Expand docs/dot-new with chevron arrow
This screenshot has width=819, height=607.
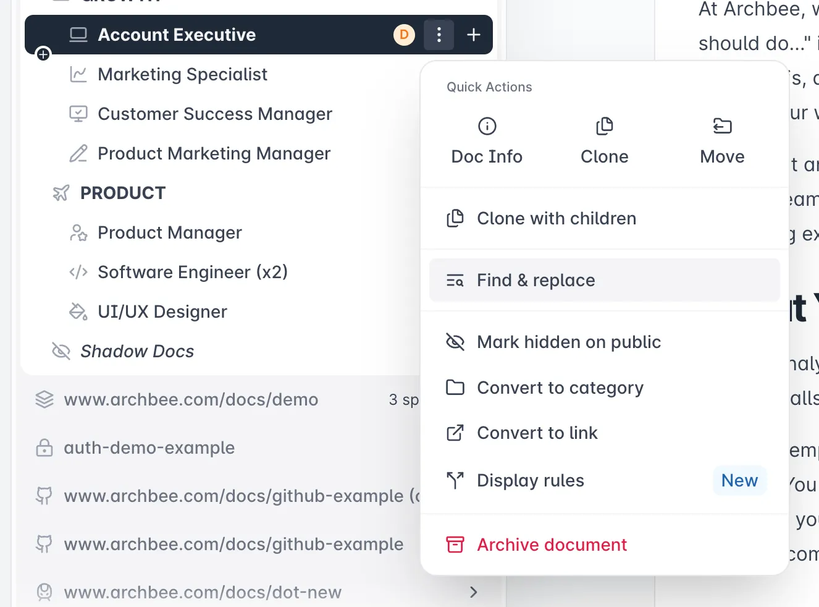(x=474, y=592)
